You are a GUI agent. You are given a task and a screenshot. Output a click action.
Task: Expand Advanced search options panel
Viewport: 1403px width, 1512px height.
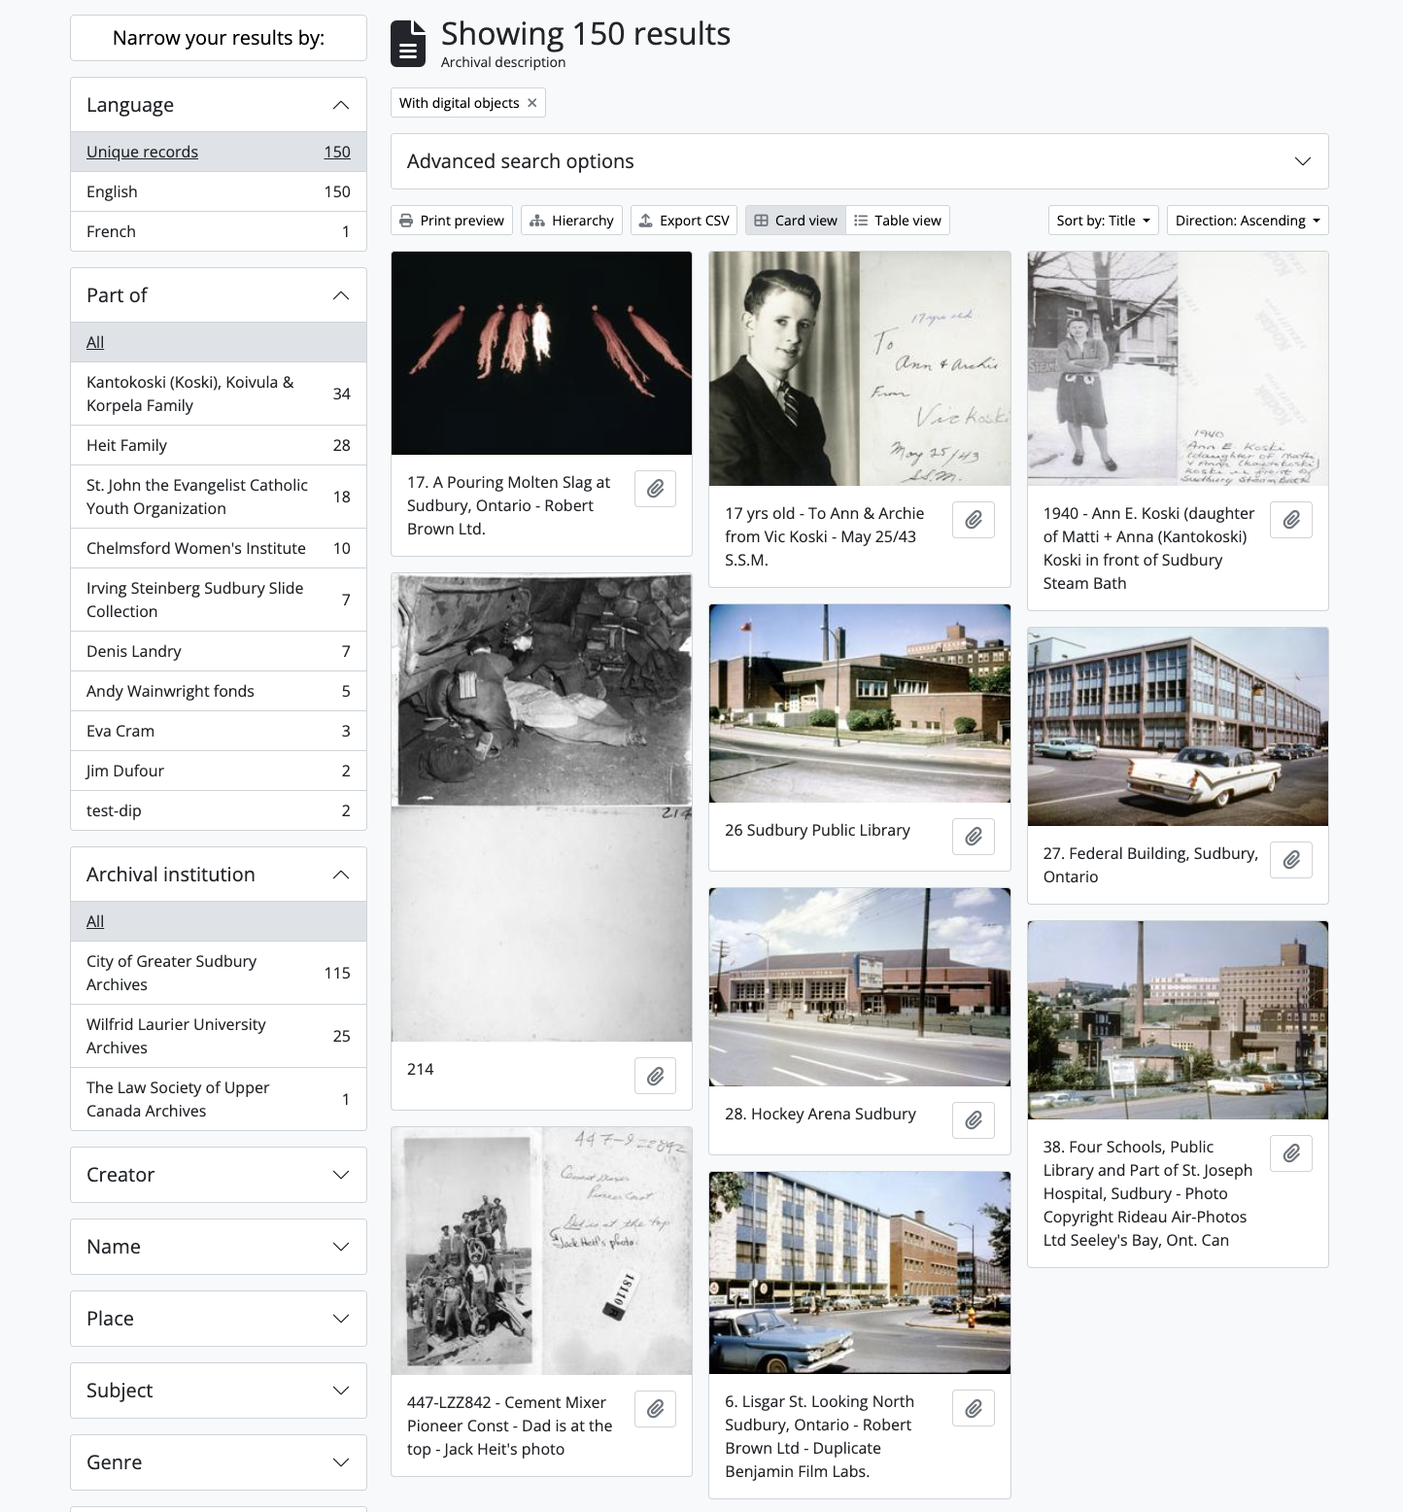tap(859, 161)
